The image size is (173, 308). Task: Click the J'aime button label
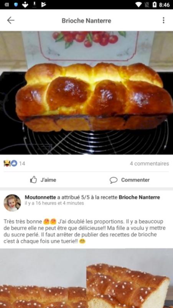(48, 180)
